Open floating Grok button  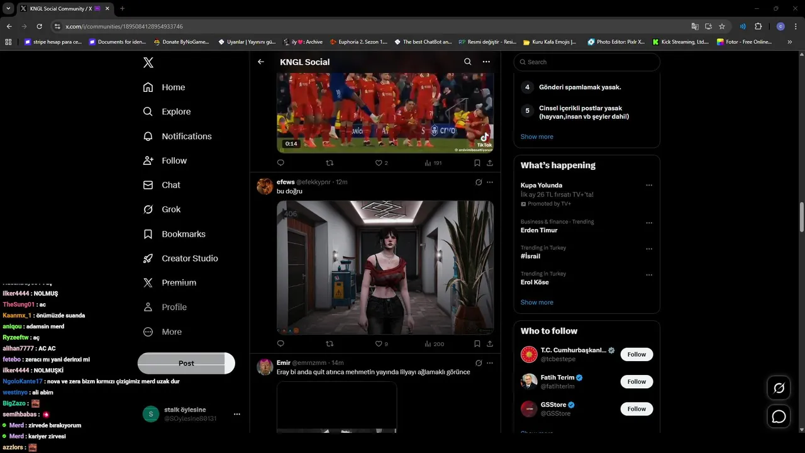coord(779,388)
